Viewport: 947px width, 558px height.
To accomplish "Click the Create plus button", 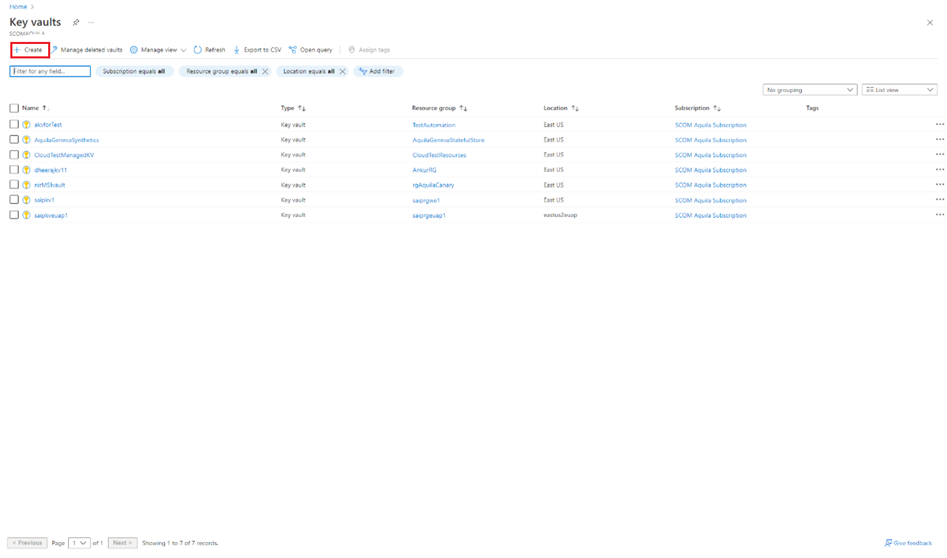I will 30,50.
